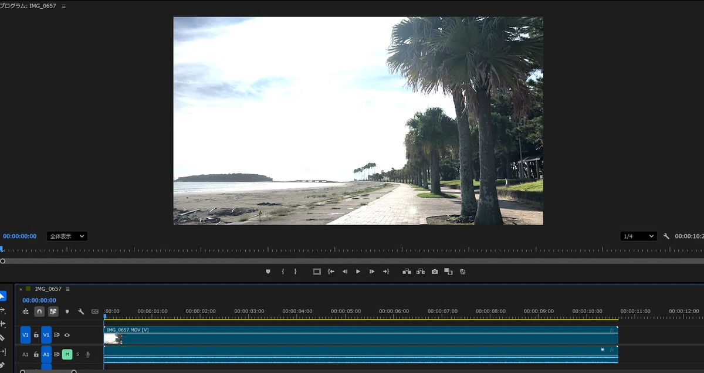Select the Ripple Edit tool
This screenshot has height=373, width=704.
pyautogui.click(x=2, y=324)
